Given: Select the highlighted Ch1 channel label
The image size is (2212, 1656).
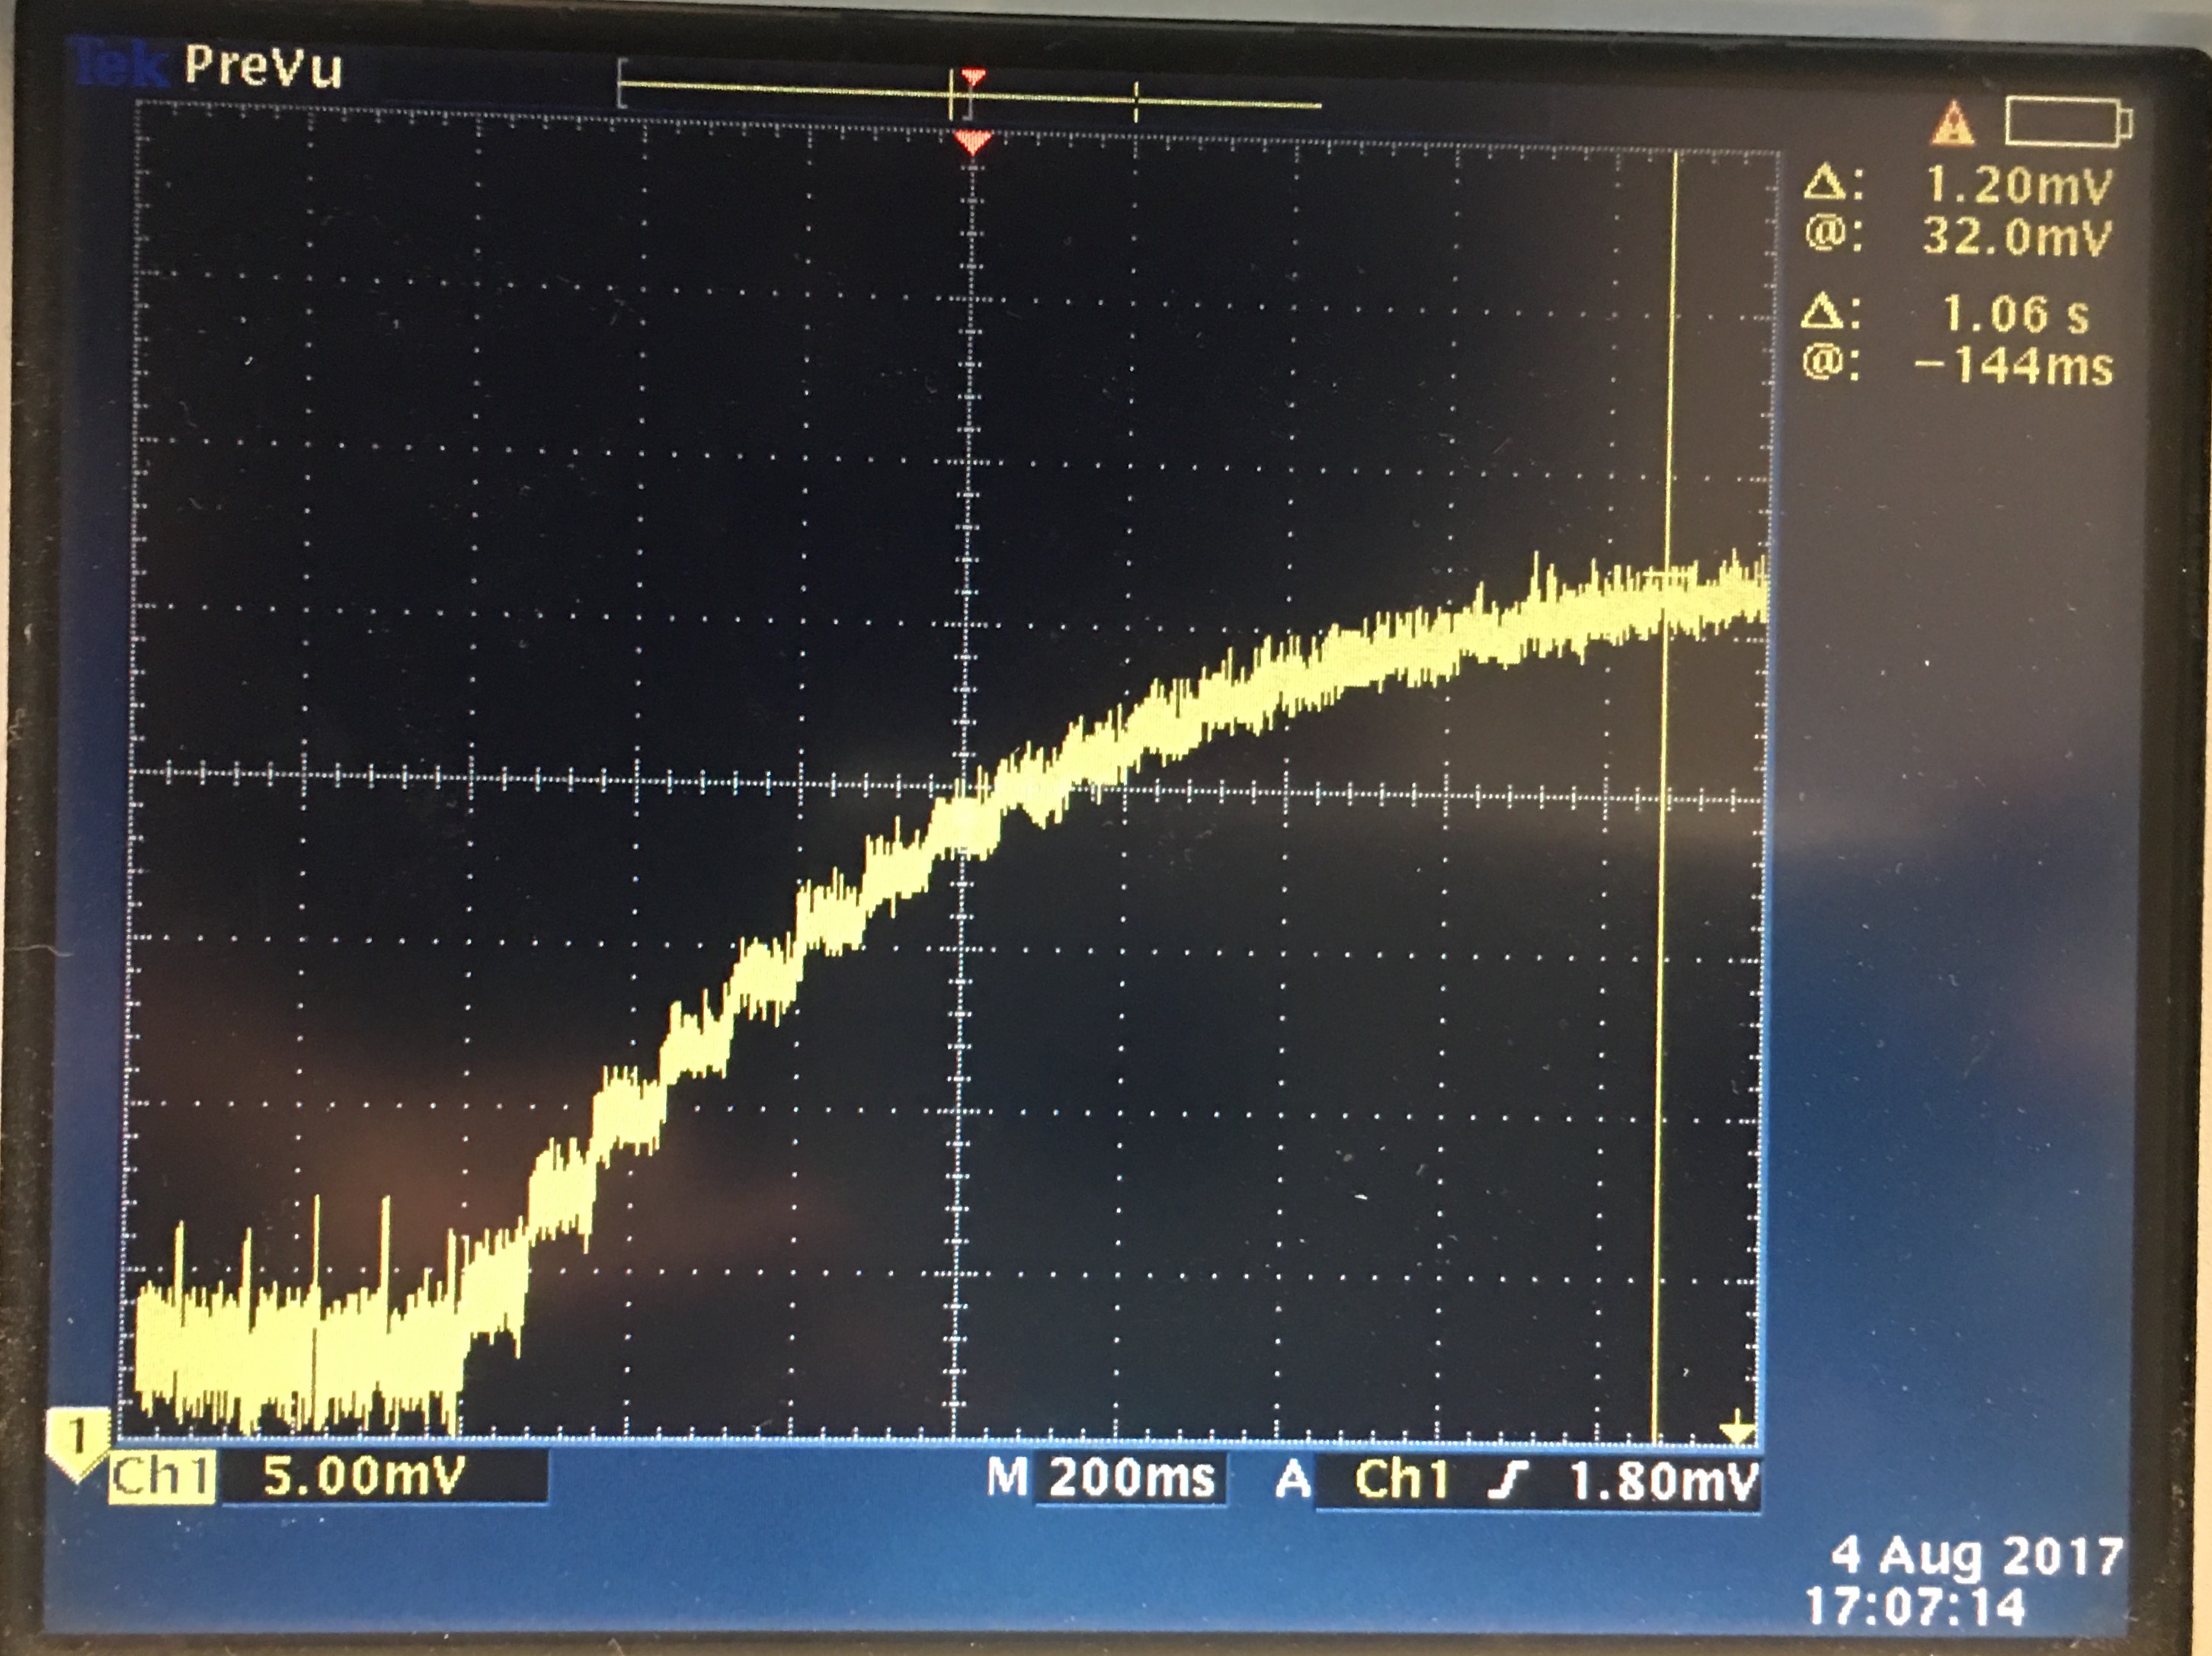Looking at the screenshot, I should (161, 1477).
